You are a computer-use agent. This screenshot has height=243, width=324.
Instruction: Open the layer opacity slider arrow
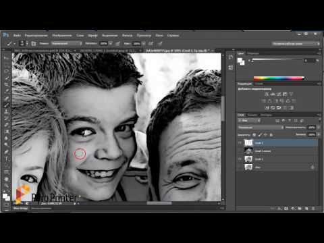tap(319, 128)
